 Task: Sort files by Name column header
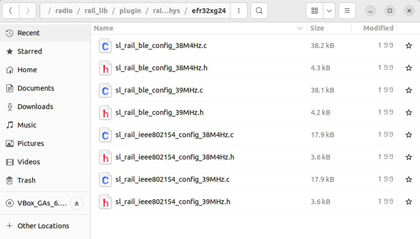pyautogui.click(x=104, y=28)
